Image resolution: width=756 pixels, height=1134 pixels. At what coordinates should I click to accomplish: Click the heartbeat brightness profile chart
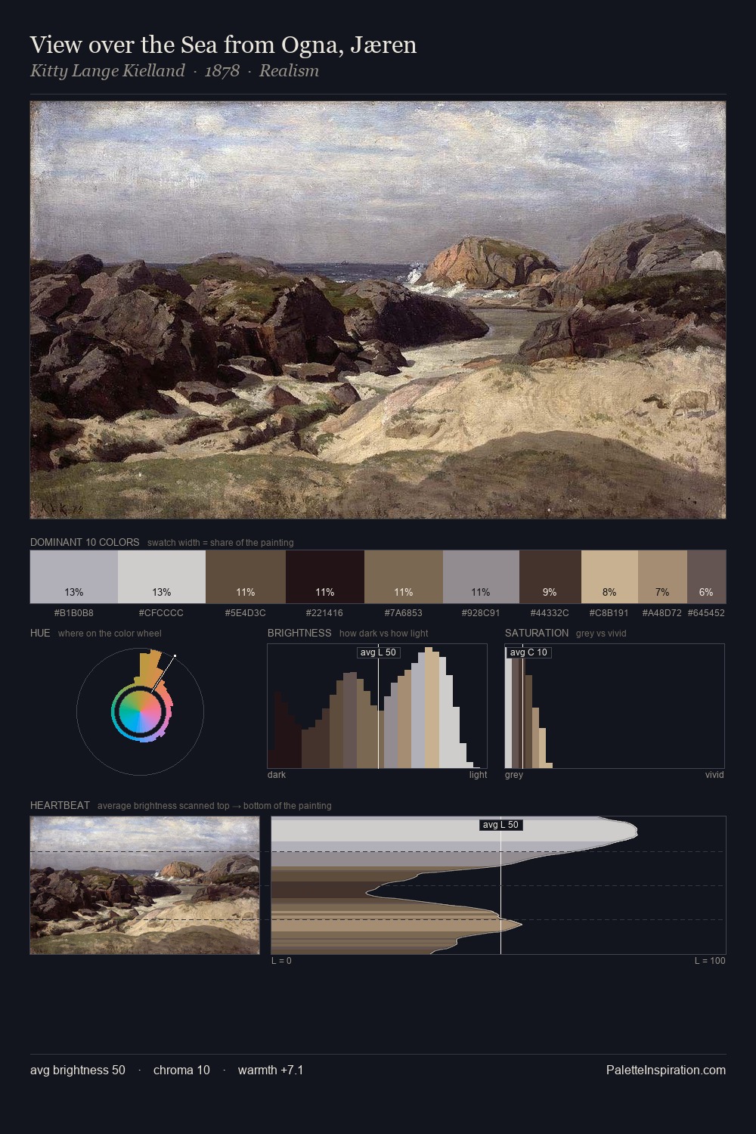point(498,885)
